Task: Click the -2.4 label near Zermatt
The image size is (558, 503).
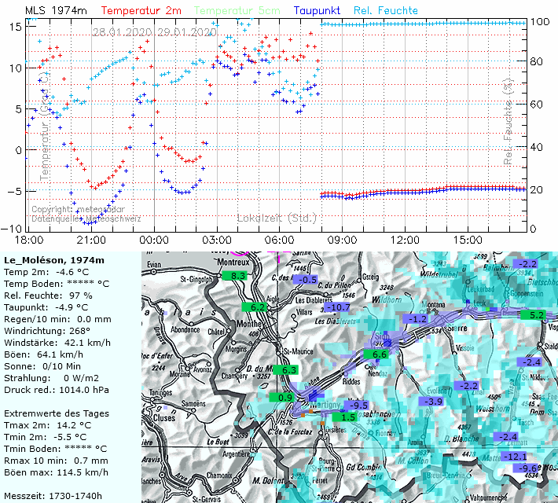Action: point(506,436)
